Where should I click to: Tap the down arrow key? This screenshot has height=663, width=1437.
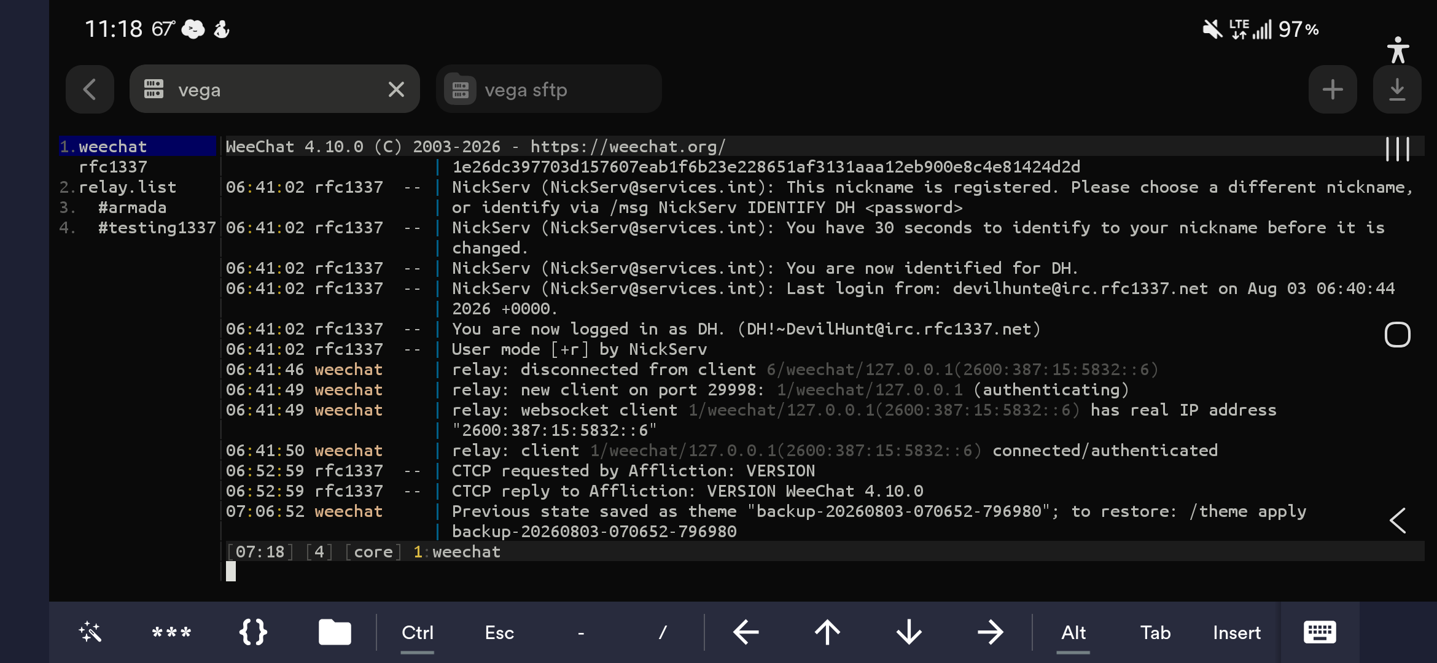909,632
